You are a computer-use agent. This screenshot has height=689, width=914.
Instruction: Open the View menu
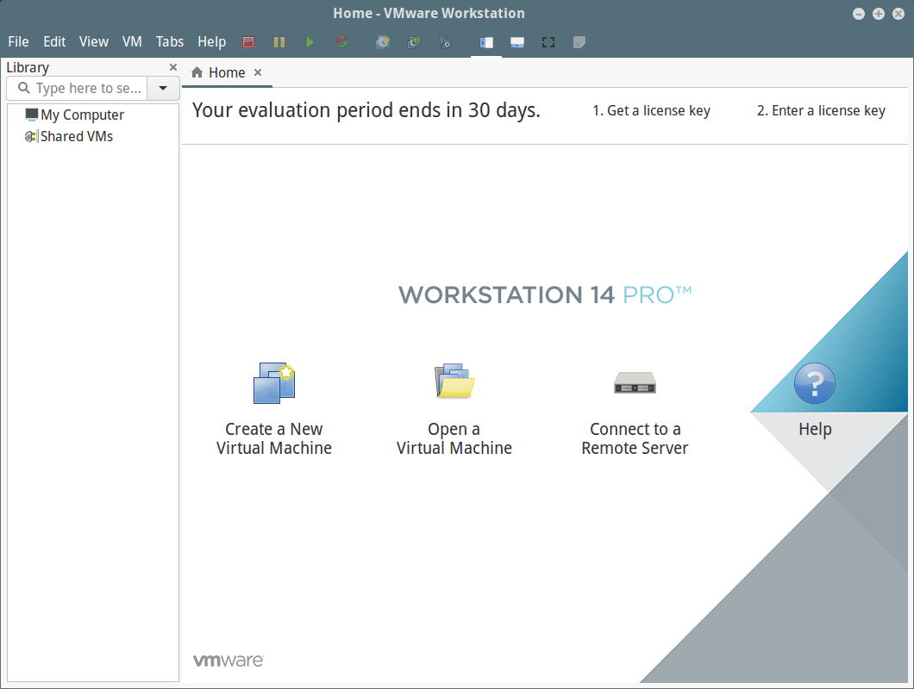point(94,42)
